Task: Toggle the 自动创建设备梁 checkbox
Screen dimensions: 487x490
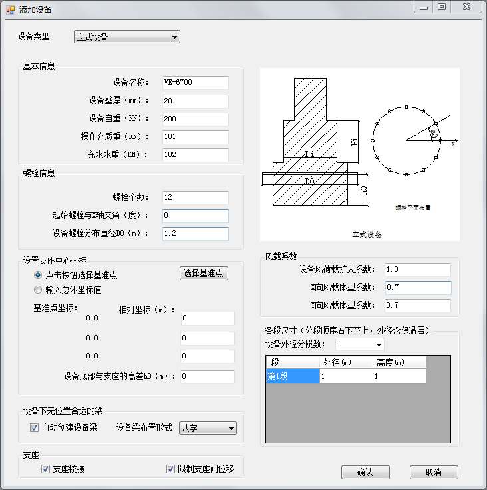Action: pos(35,428)
